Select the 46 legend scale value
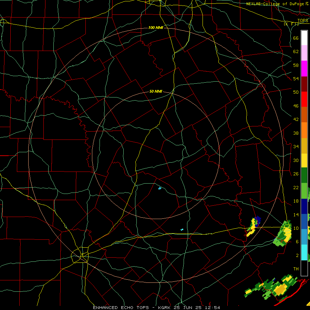 coord(296,106)
